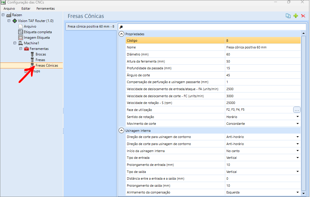Viewport: 310px width, 197px height.
Task: Edit Prolongamento de entrada value 10
Action: click(x=263, y=165)
